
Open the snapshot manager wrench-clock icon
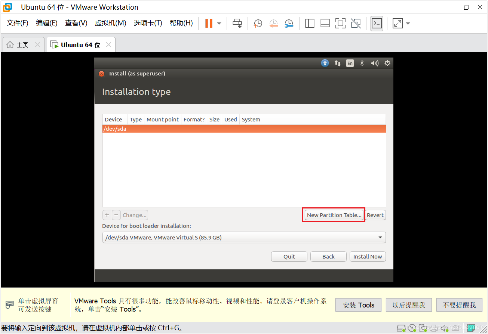pyautogui.click(x=289, y=24)
